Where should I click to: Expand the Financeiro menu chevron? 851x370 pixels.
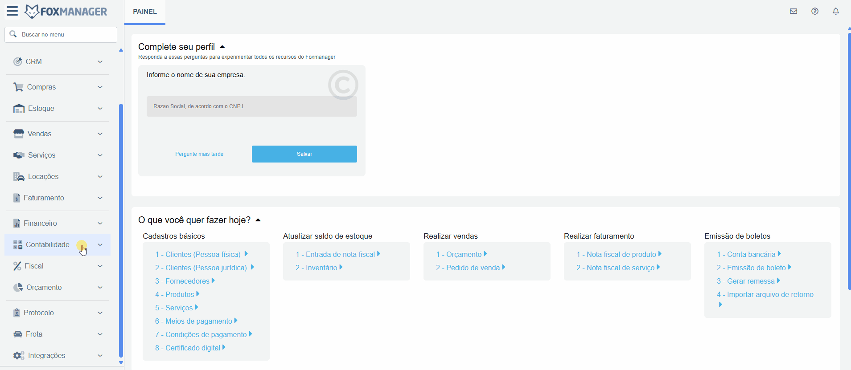tap(100, 223)
